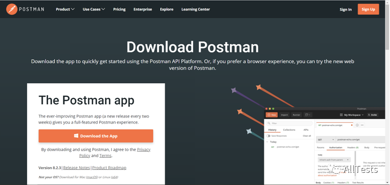
Task: Click the Invite person icon button
Action: pyautogui.click(x=373, y=115)
